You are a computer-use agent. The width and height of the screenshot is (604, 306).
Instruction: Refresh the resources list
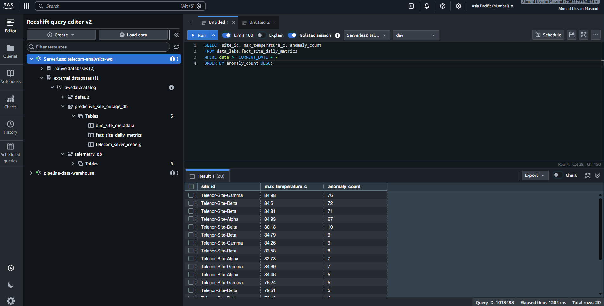(x=176, y=47)
